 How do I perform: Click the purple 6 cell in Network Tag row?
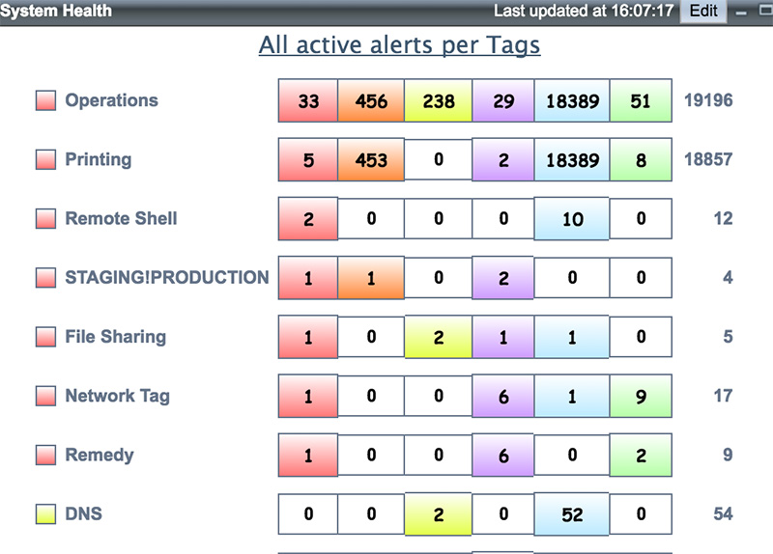[502, 396]
